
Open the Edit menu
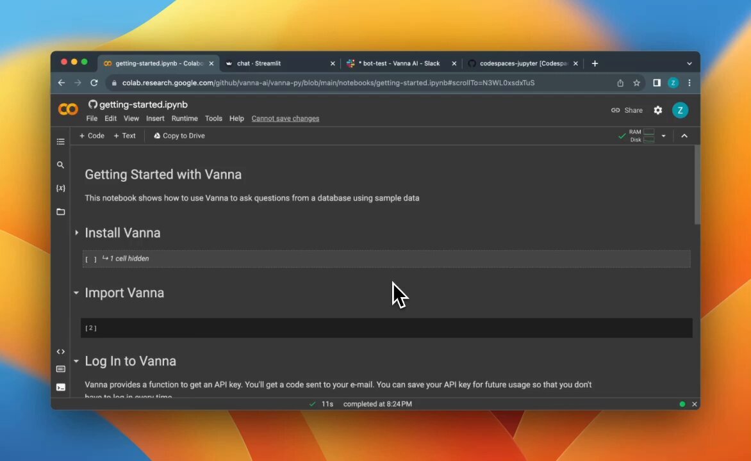(x=110, y=118)
